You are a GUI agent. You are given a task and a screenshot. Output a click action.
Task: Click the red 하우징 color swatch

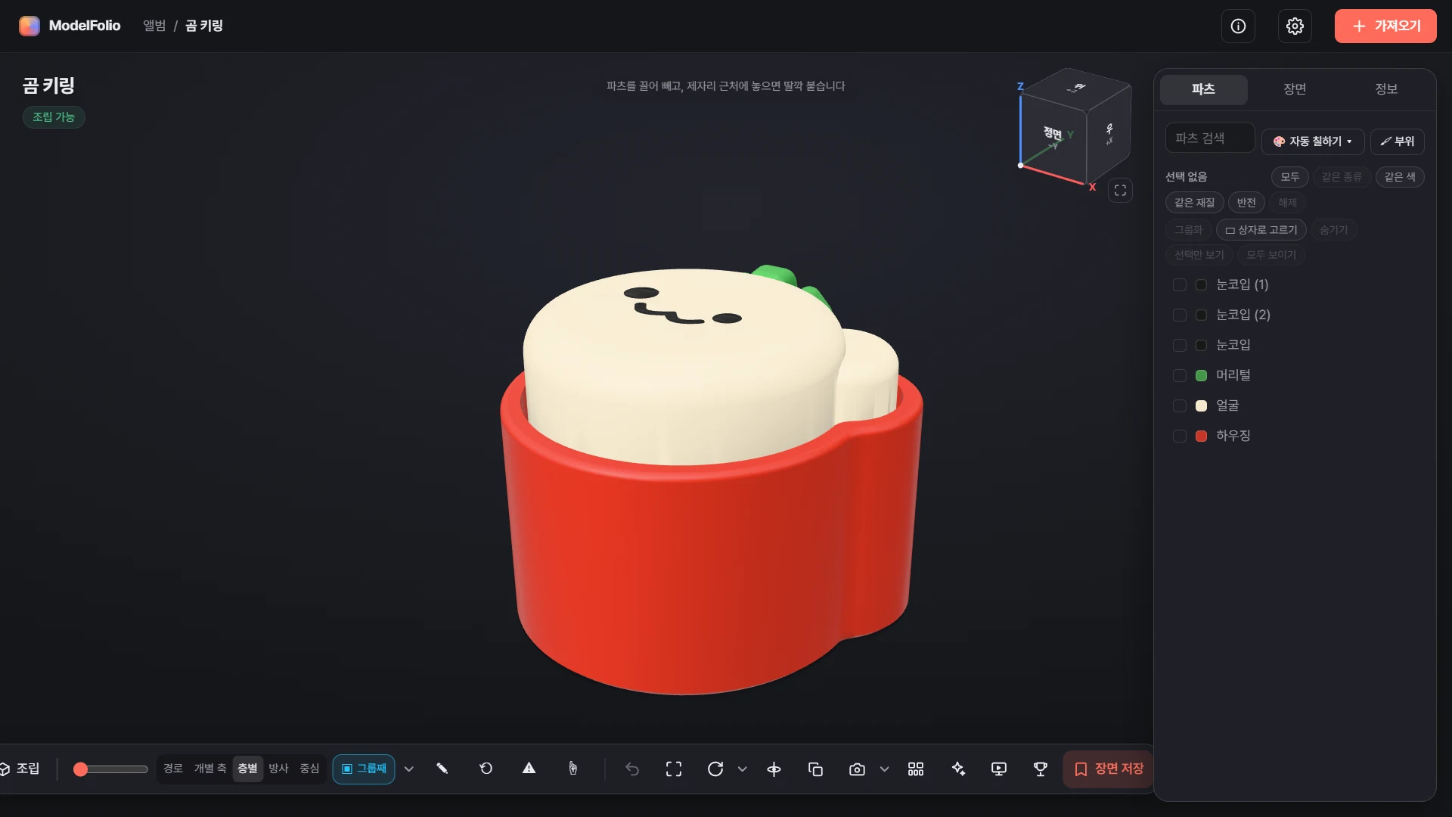[1201, 436]
